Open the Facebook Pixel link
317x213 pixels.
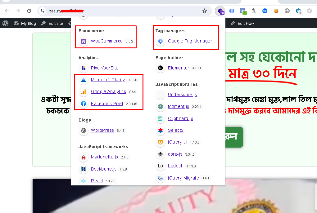click(107, 104)
